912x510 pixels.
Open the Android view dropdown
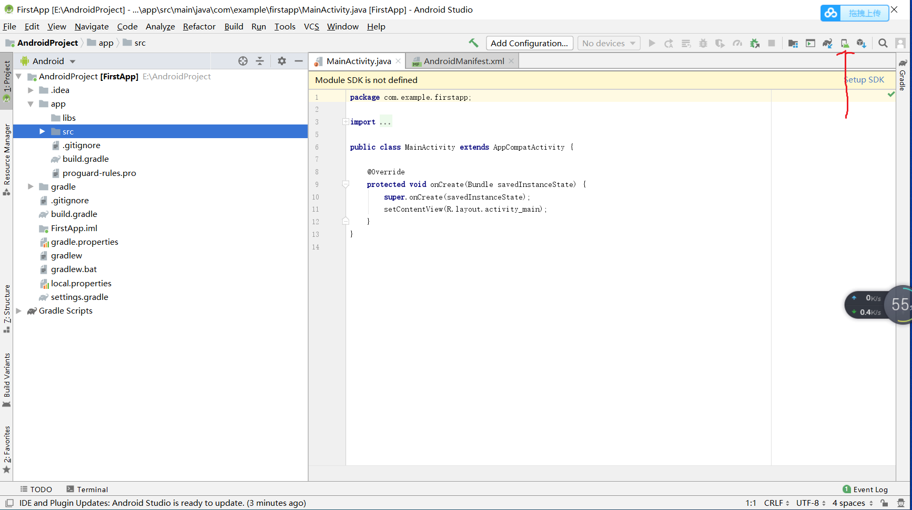click(48, 61)
